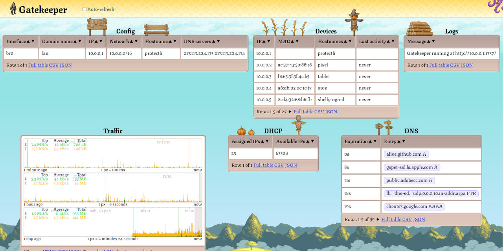Image resolution: width=503 pixels, height=251 pixels.
Task: Sort Devices IP column descending
Action: 269,41
